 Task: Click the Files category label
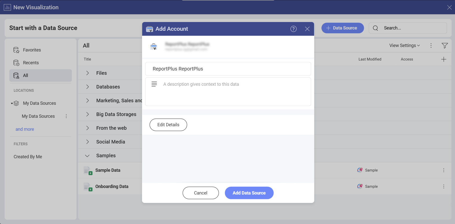(x=102, y=73)
